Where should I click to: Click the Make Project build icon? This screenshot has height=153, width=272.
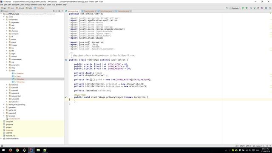[x=227, y=8]
